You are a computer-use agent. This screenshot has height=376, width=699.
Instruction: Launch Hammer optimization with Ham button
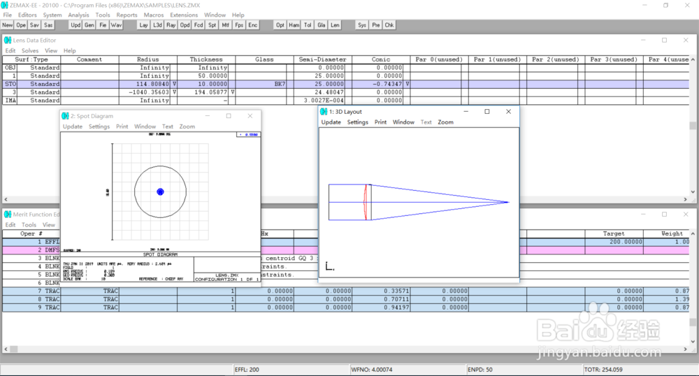coord(294,25)
